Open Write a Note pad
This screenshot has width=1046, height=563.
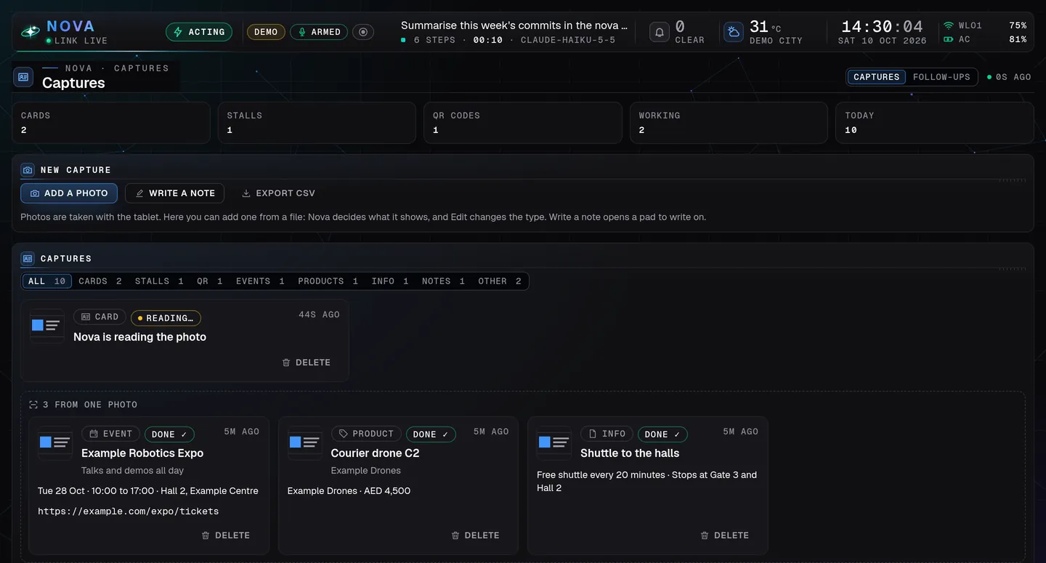[174, 193]
